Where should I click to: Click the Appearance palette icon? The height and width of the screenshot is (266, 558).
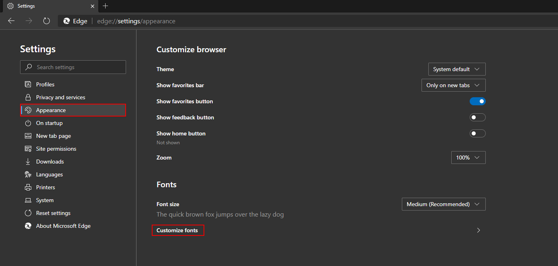(28, 110)
